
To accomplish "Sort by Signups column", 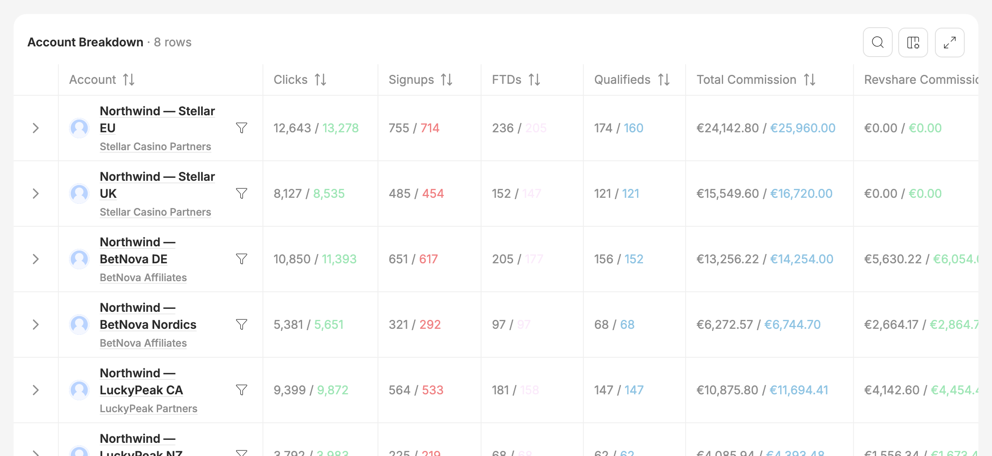I will pyautogui.click(x=447, y=80).
